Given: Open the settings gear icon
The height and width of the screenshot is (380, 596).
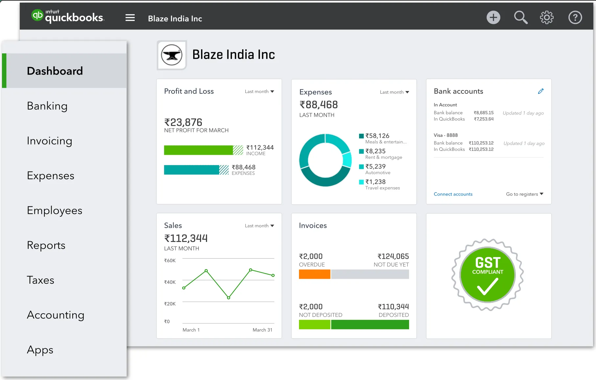Looking at the screenshot, I should (547, 17).
